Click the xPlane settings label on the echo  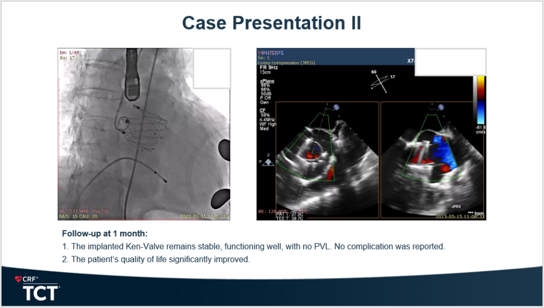tap(267, 81)
